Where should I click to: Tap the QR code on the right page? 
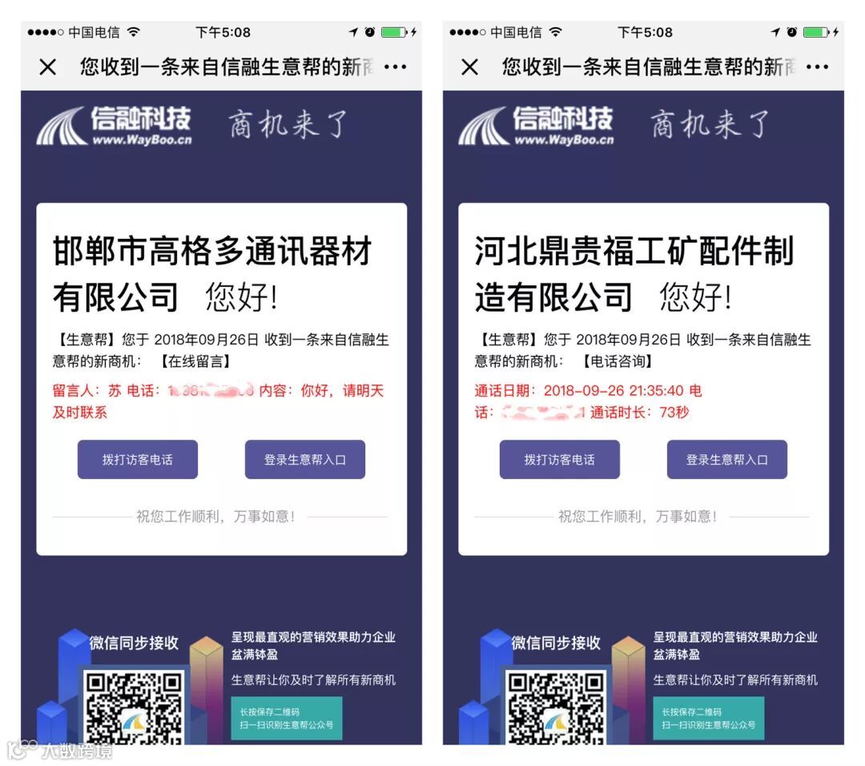click(x=556, y=708)
